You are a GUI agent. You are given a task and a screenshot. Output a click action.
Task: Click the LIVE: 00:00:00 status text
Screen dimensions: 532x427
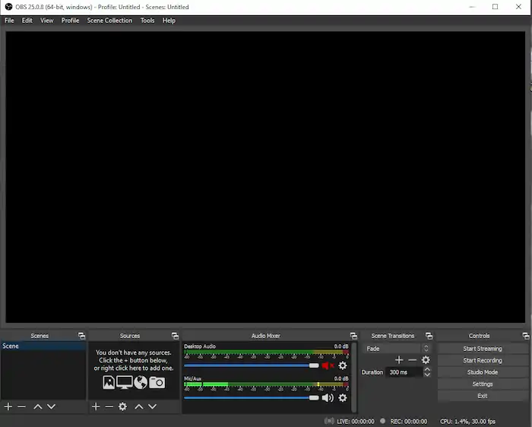coord(356,422)
